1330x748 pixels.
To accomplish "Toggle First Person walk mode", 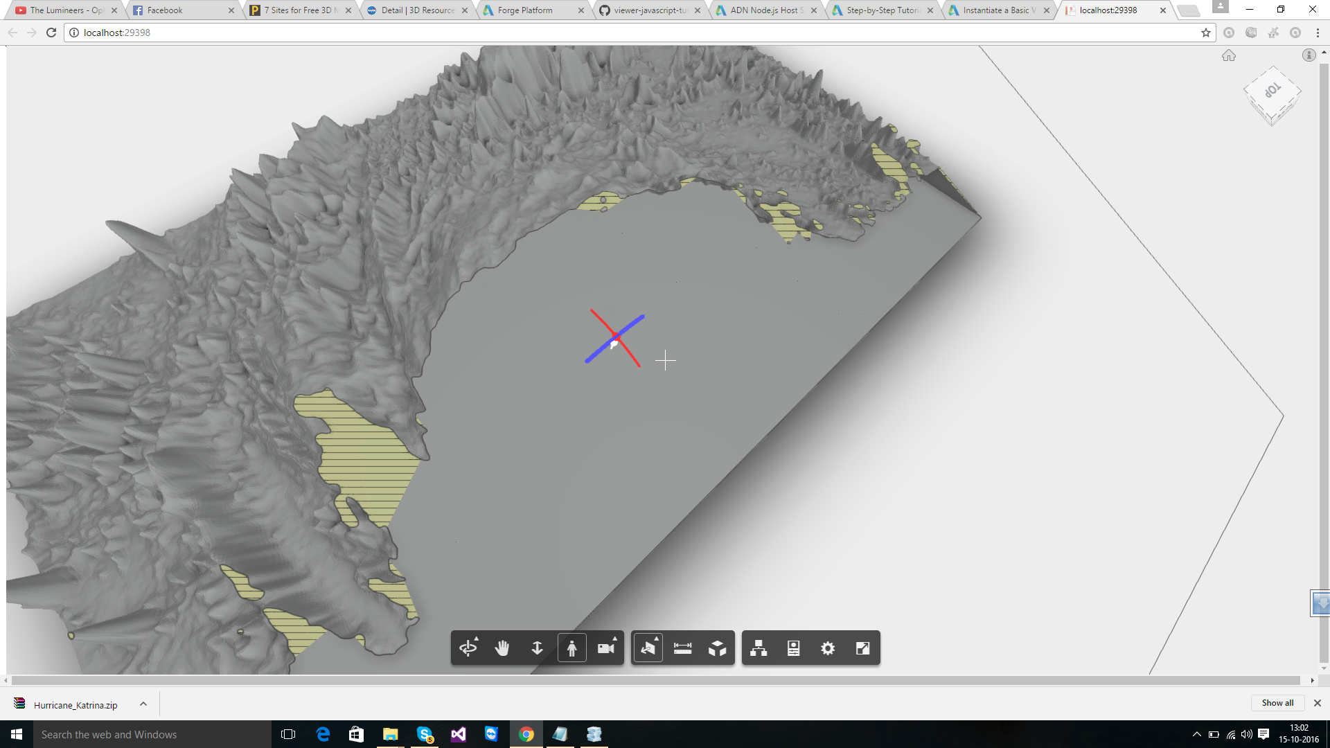I will [572, 648].
